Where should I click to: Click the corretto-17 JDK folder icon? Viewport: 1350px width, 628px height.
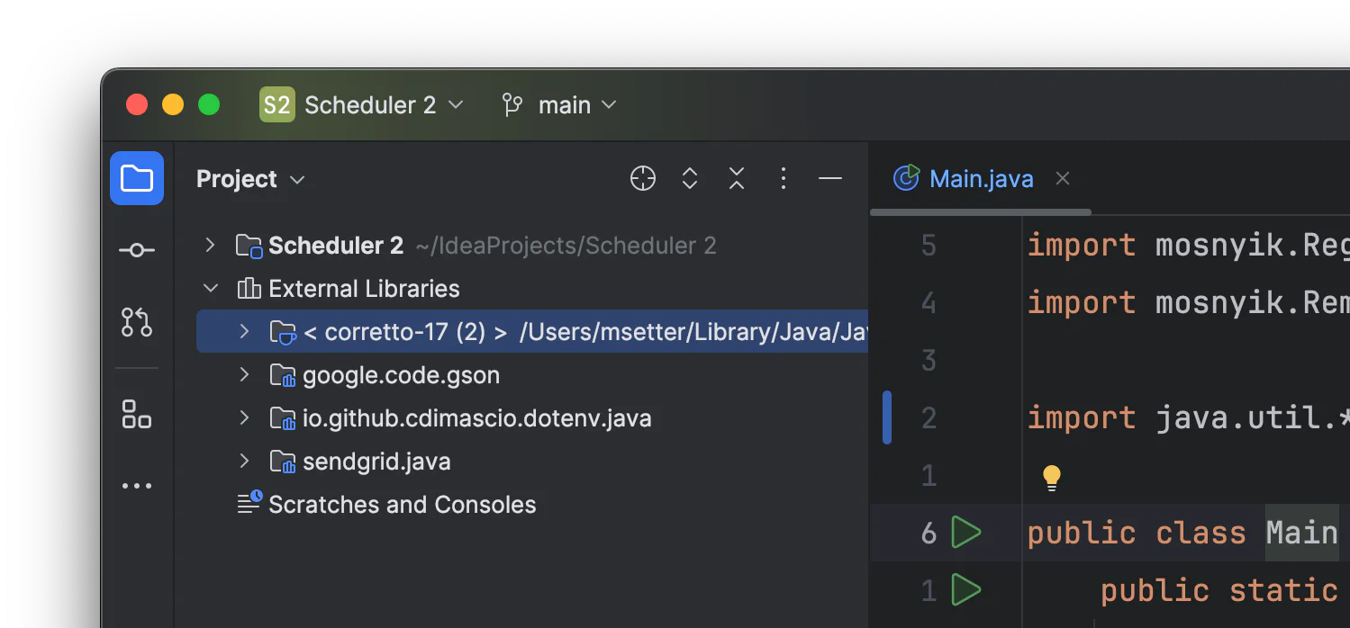pyautogui.click(x=283, y=332)
